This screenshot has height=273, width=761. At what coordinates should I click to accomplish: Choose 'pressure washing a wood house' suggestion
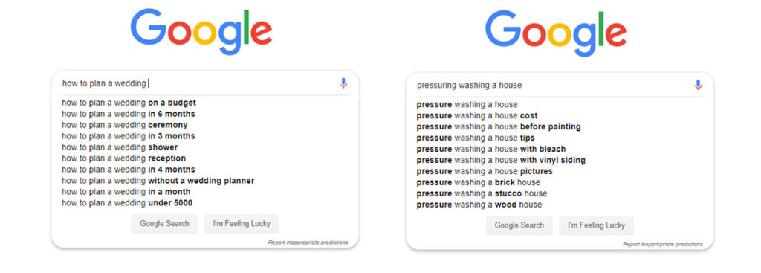click(x=479, y=205)
